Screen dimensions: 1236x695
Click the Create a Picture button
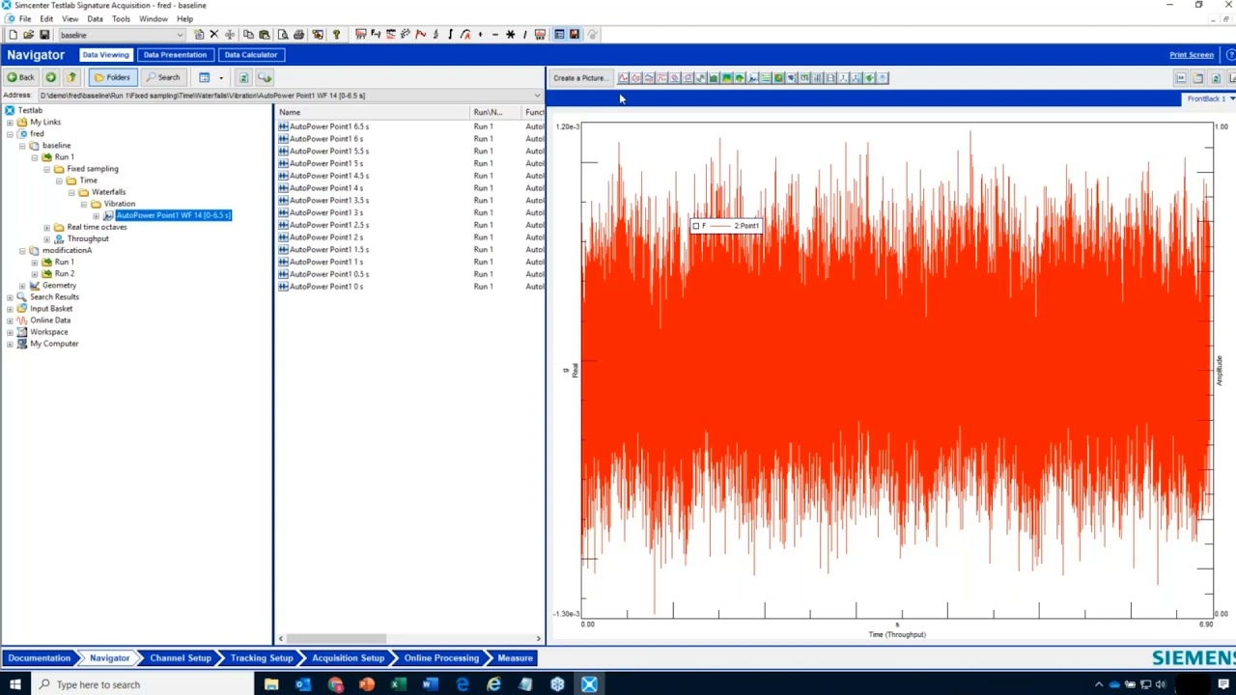tap(579, 78)
